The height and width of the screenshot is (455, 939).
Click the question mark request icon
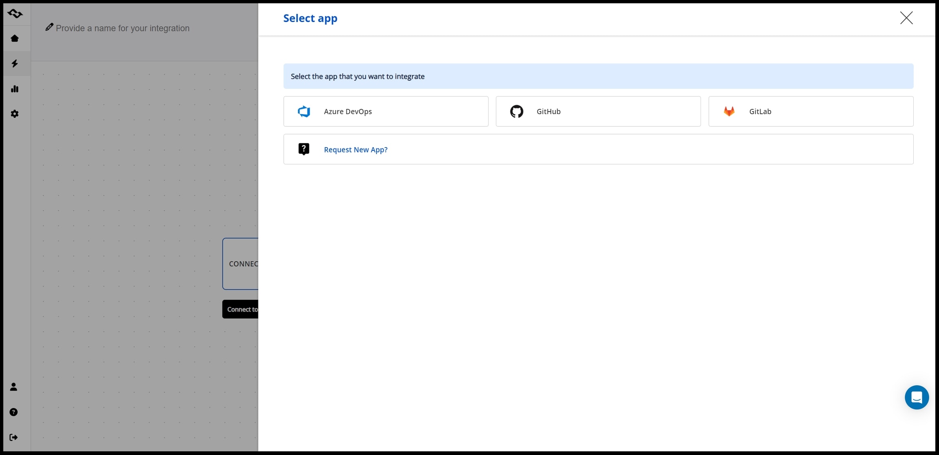[304, 149]
